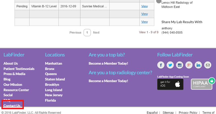Click the HIPAA Compliant badge

[x=202, y=84]
